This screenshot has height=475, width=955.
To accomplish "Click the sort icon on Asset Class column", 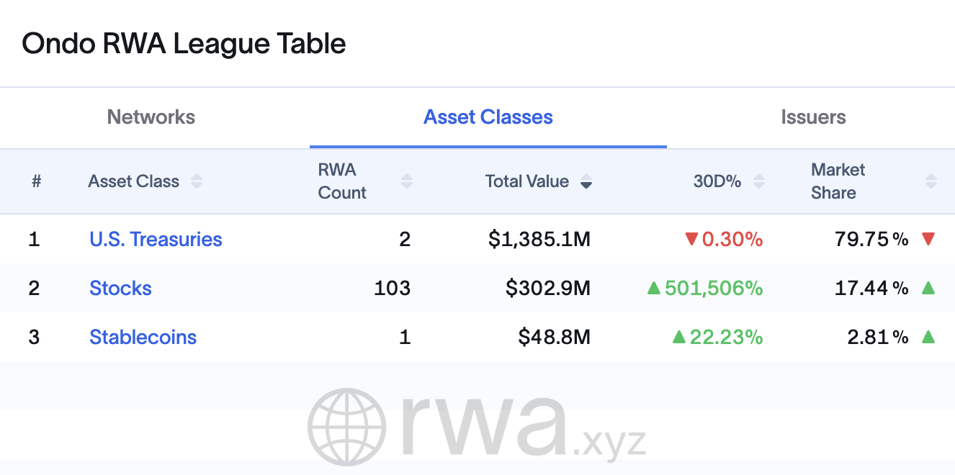I will [x=196, y=181].
